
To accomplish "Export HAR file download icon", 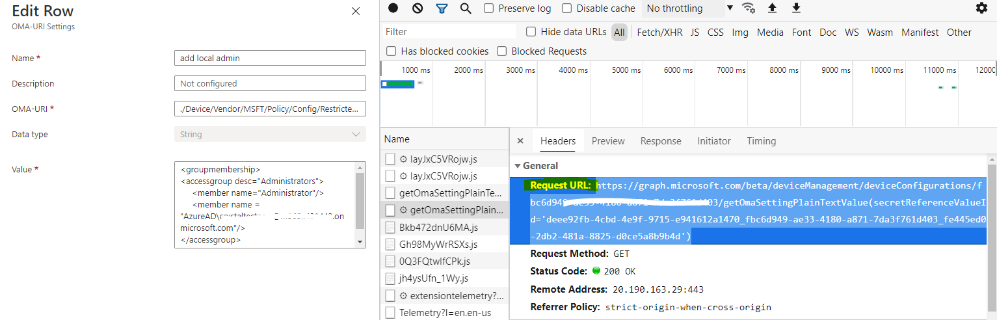I will (x=796, y=8).
